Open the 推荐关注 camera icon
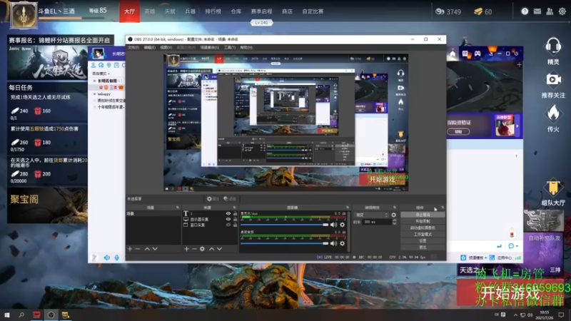This screenshot has width=571, height=321. 552,80
